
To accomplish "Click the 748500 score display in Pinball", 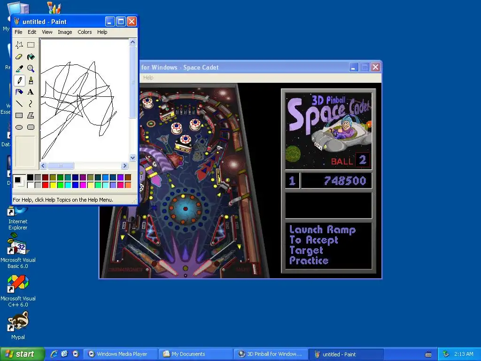I will coord(336,180).
